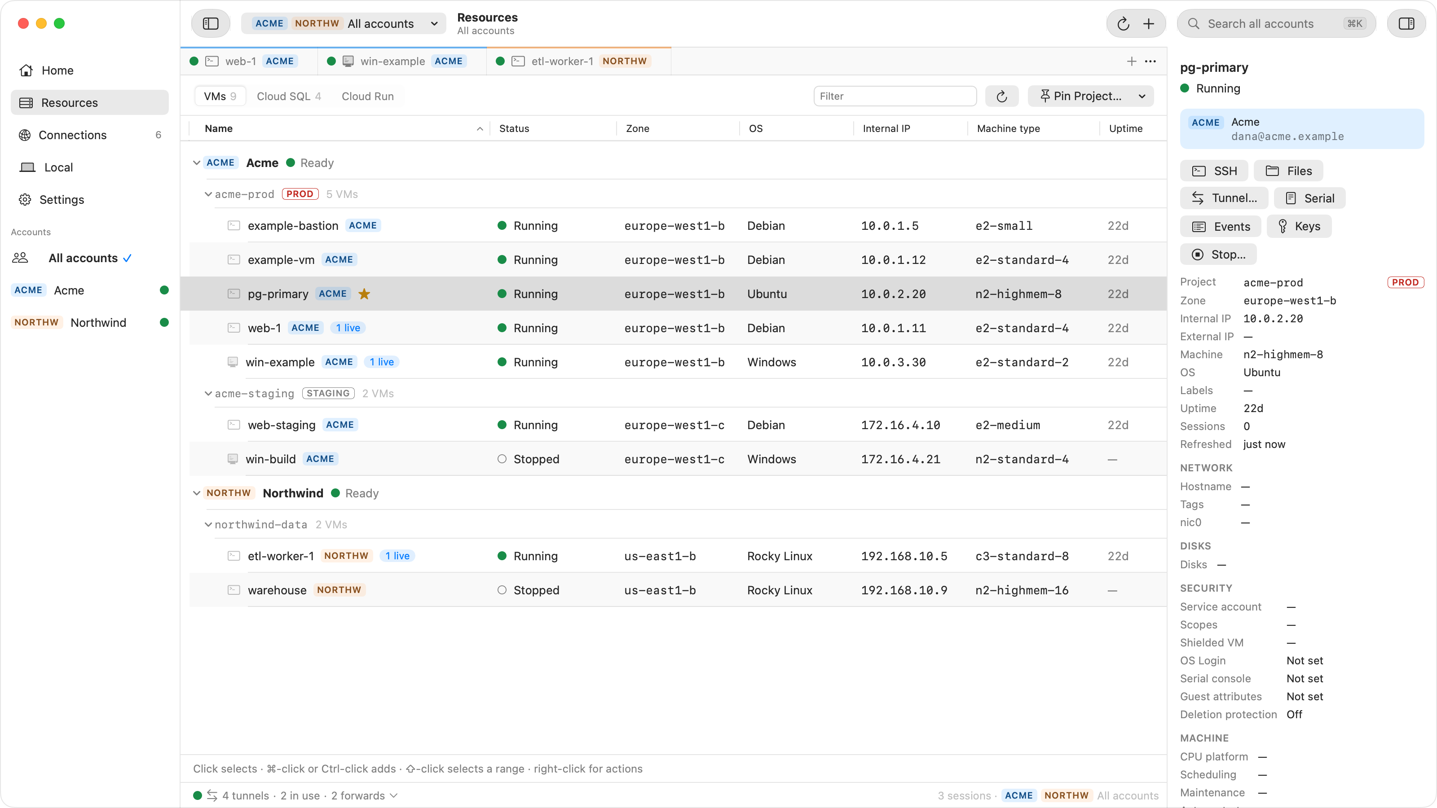Click the Acme dana@acme.example account card

(1301, 129)
